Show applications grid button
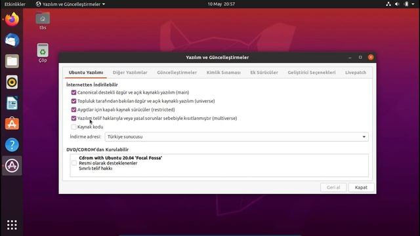The width and height of the screenshot is (420, 236). click(12, 225)
